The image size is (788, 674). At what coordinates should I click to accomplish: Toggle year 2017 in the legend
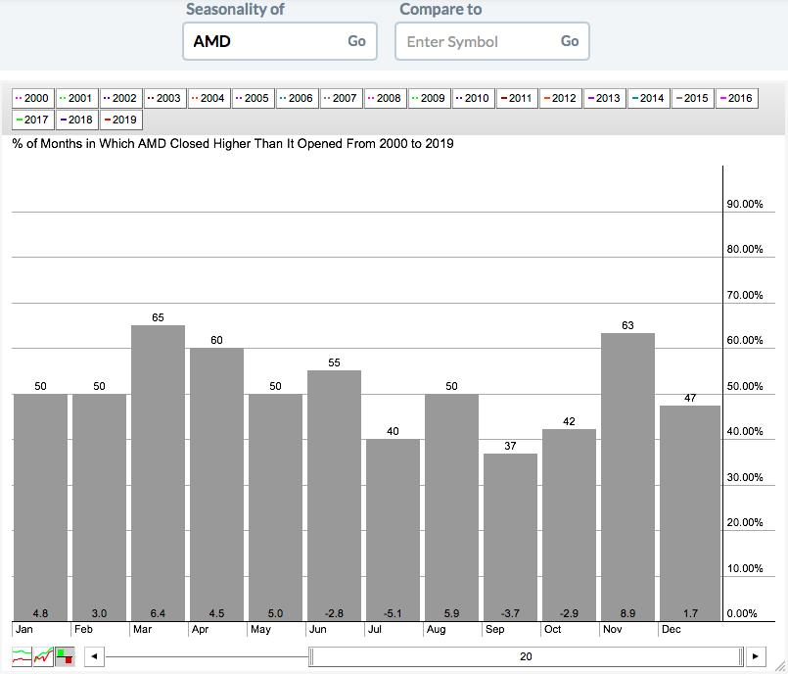pos(32,120)
